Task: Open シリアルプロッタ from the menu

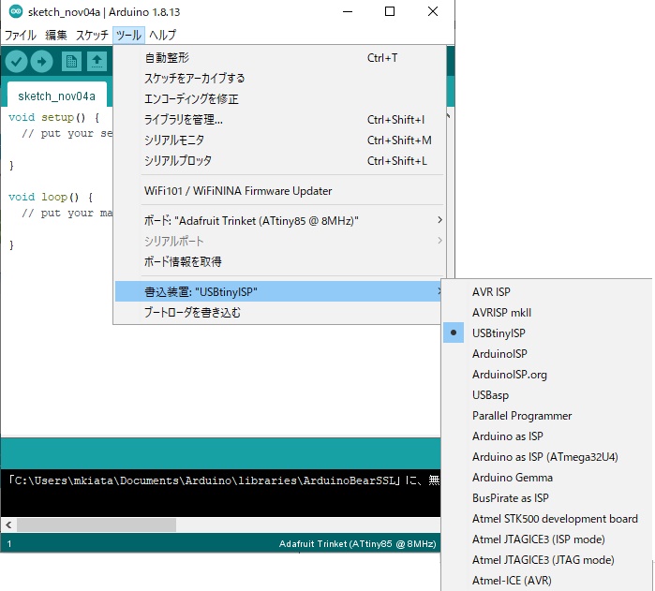Action: click(x=279, y=161)
